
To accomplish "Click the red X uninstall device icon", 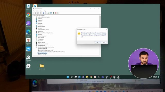I will point(56,13).
